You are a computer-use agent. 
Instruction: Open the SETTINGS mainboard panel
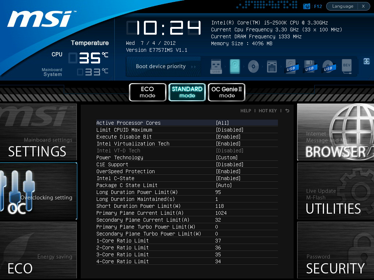(x=38, y=132)
